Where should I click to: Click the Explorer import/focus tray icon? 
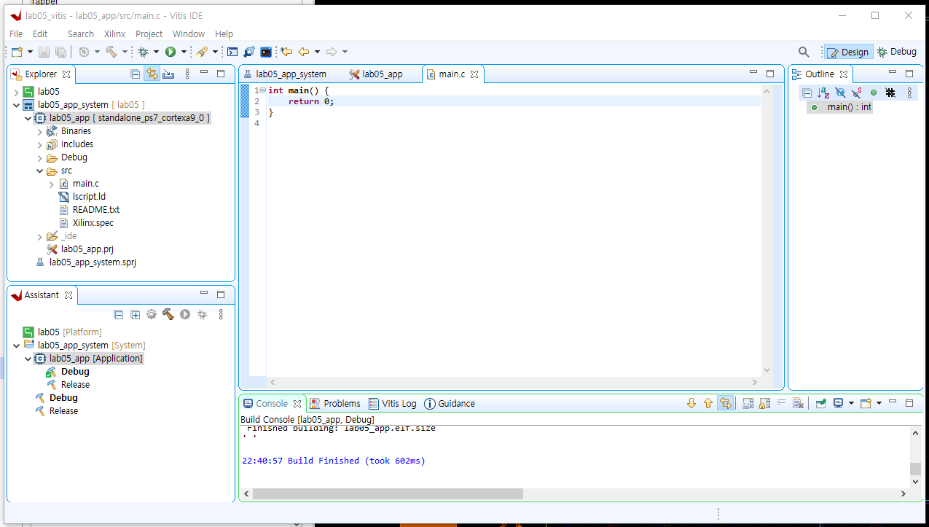tap(168, 74)
